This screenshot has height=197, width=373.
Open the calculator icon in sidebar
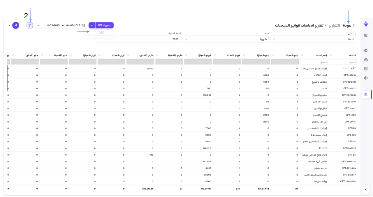(366, 69)
